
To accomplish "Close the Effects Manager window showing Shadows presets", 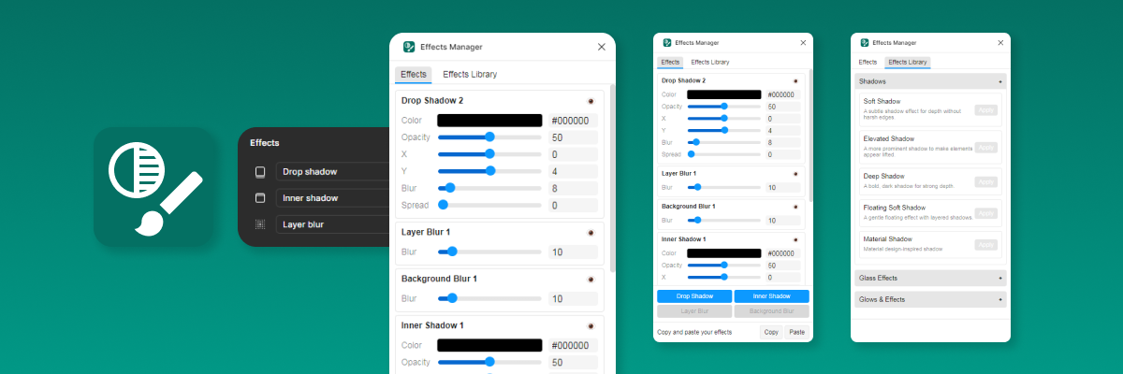I will coord(1000,42).
